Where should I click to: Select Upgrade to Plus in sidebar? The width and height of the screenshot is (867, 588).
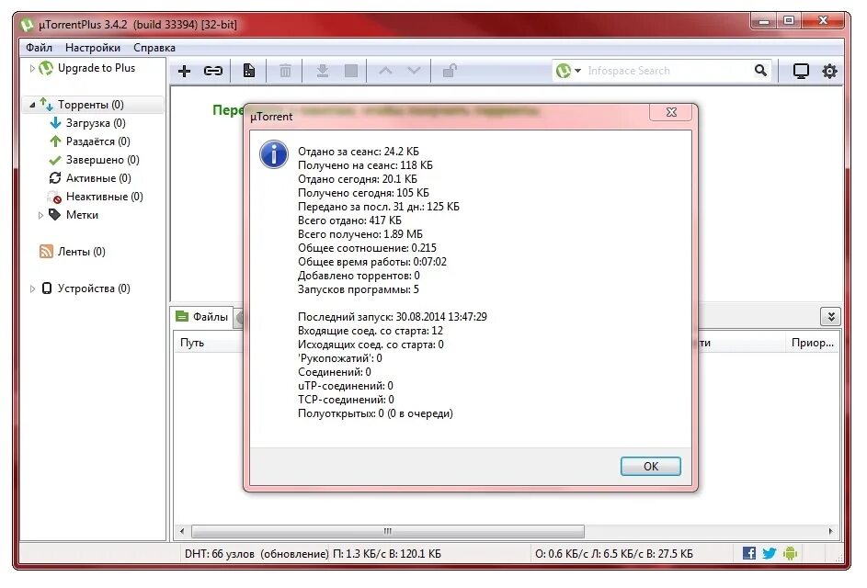[x=97, y=68]
